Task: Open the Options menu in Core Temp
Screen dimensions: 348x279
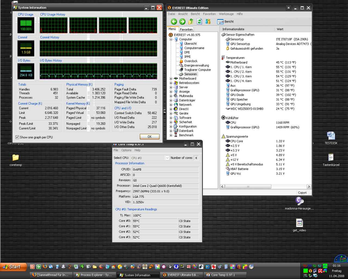Action: 126,150
